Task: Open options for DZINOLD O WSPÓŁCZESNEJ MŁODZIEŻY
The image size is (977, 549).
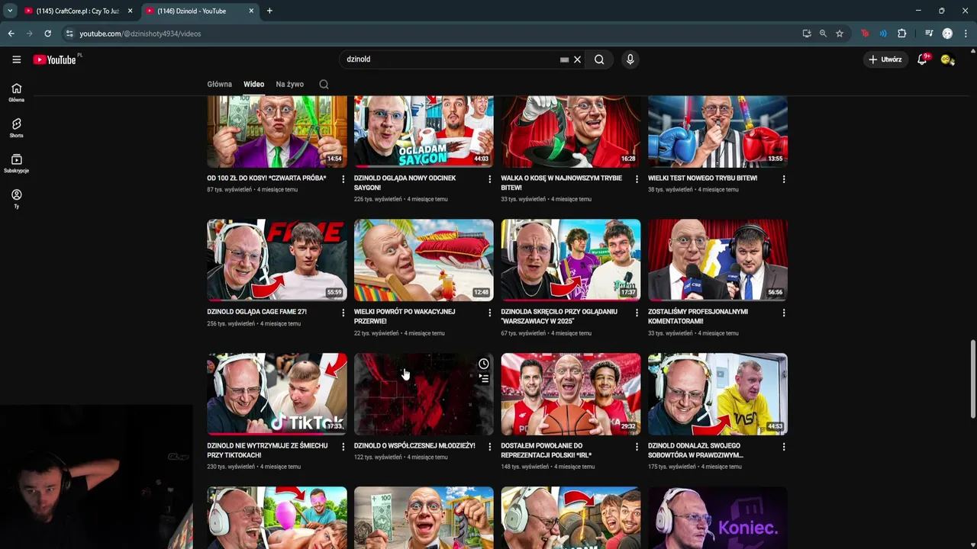Action: pos(489,447)
